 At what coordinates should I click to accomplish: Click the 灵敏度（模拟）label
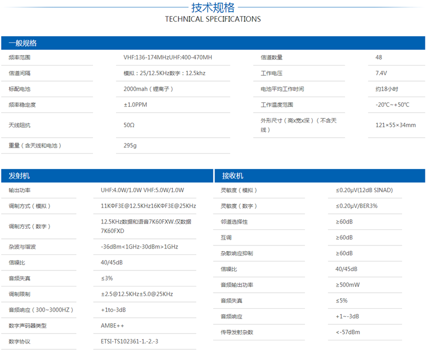[239, 190]
